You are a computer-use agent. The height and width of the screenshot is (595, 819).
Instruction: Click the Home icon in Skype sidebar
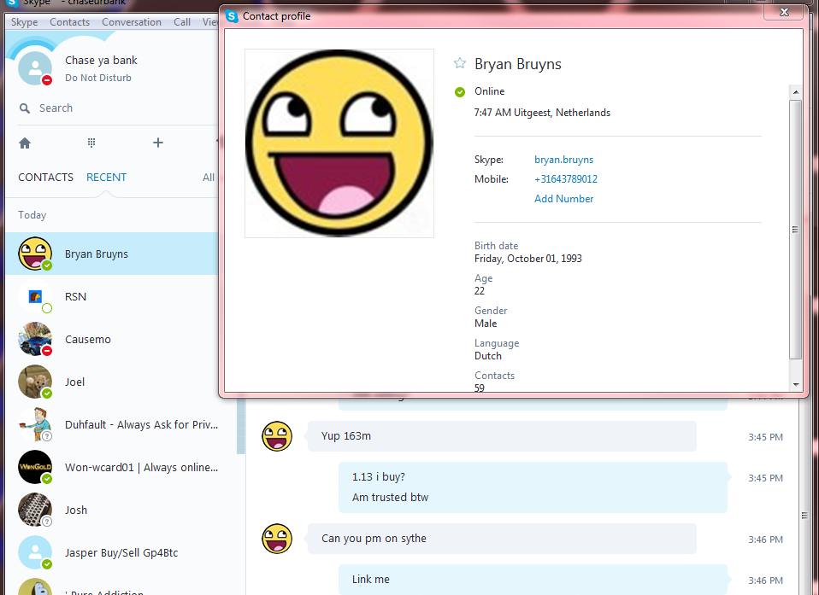[25, 143]
